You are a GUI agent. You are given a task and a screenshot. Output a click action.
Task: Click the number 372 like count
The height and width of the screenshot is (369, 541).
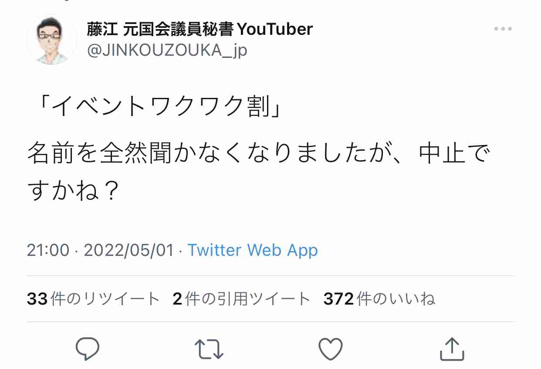click(x=338, y=299)
